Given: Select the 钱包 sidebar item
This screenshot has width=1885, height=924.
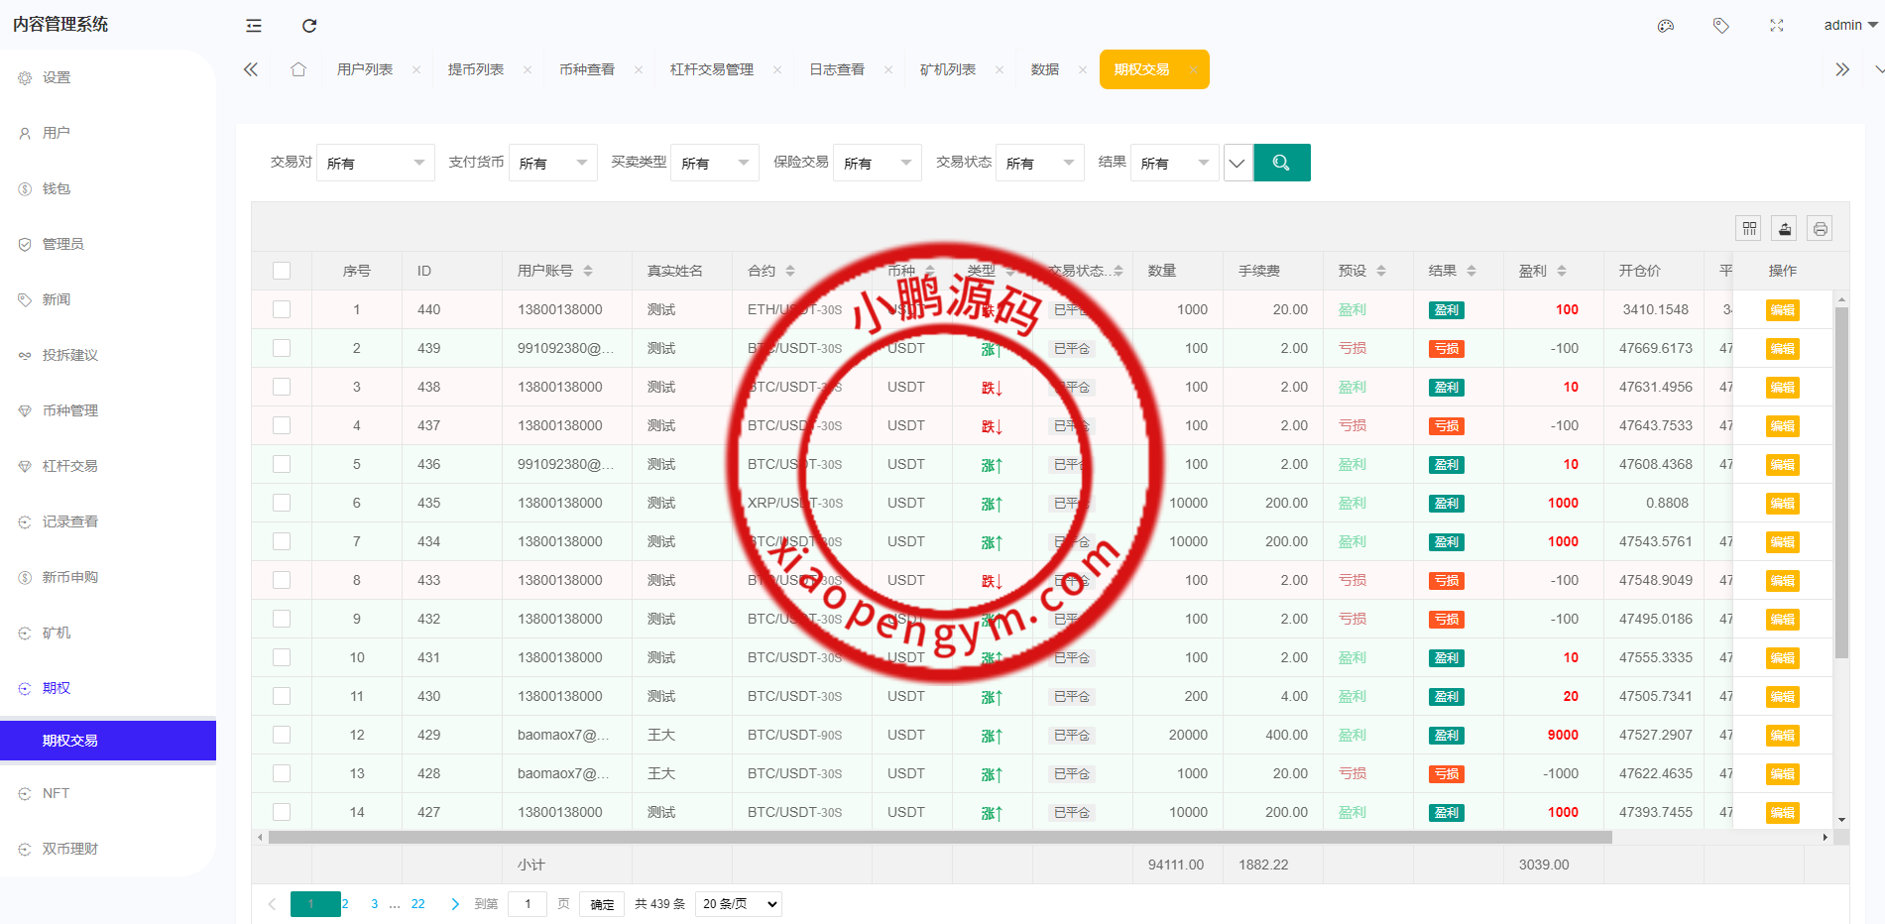Looking at the screenshot, I should click(57, 187).
